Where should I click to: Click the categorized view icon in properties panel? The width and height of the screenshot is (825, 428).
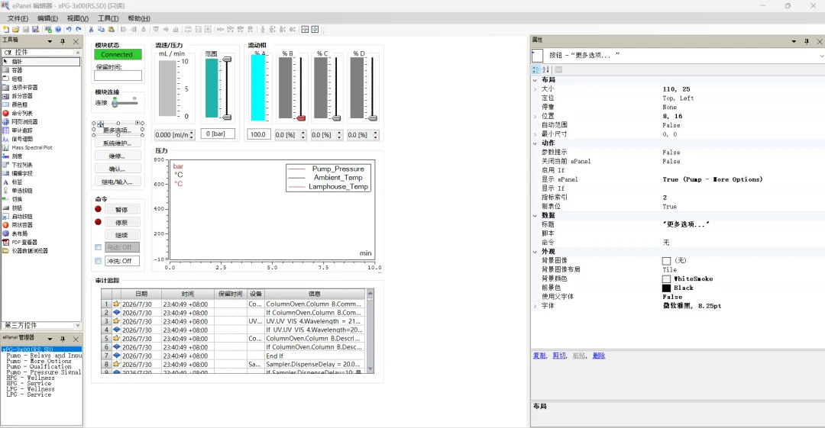click(x=535, y=69)
